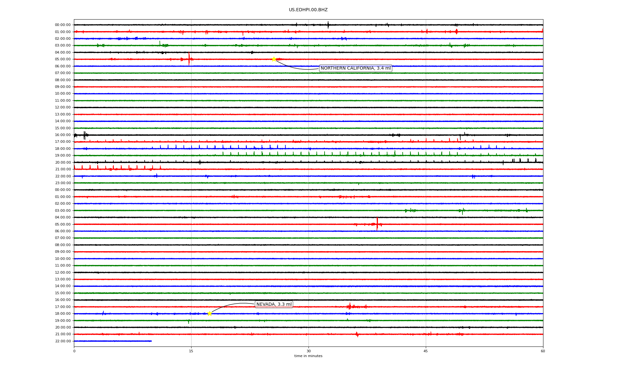The height and width of the screenshot is (385, 617).
Task: Click the large red spike on the second 05:00:00 trace
Action: (377, 224)
